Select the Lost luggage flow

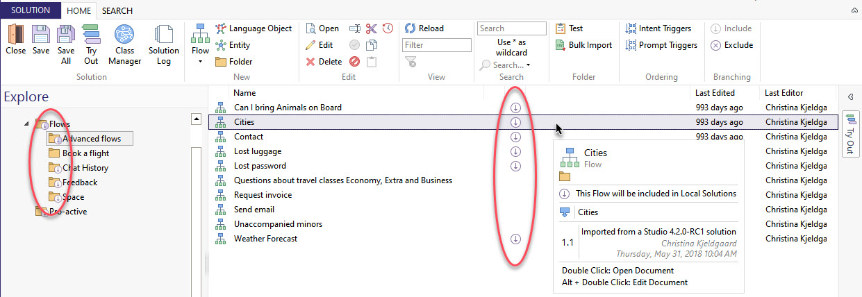(x=258, y=151)
